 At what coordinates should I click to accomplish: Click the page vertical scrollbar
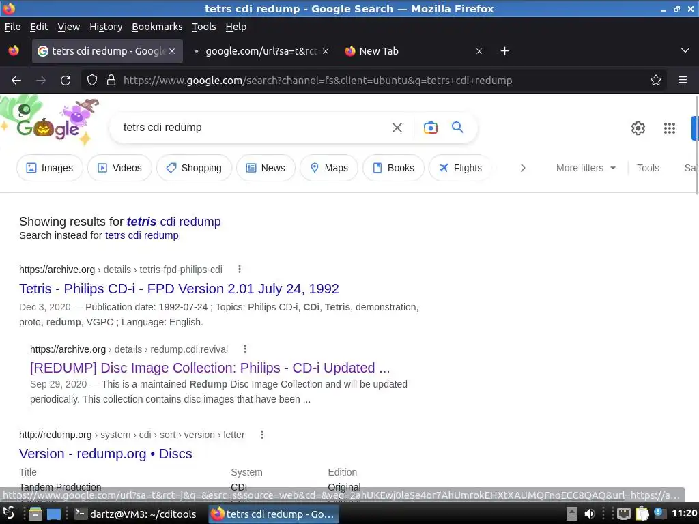point(696,145)
